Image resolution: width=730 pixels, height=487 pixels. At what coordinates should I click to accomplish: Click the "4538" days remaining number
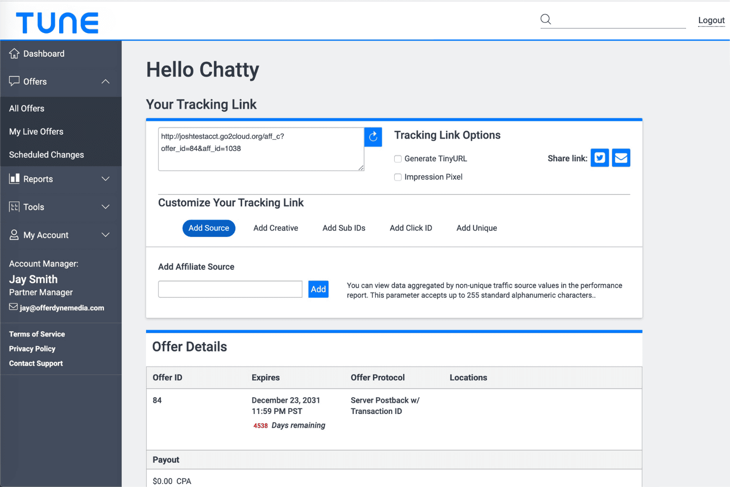pos(260,426)
